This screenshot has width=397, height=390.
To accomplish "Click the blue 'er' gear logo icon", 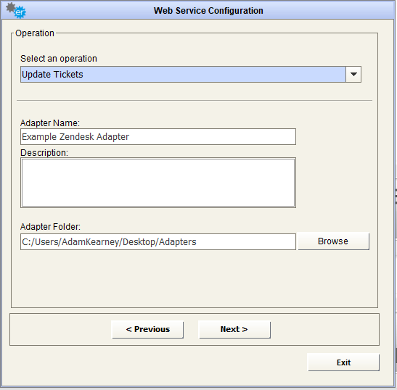I will point(20,12).
